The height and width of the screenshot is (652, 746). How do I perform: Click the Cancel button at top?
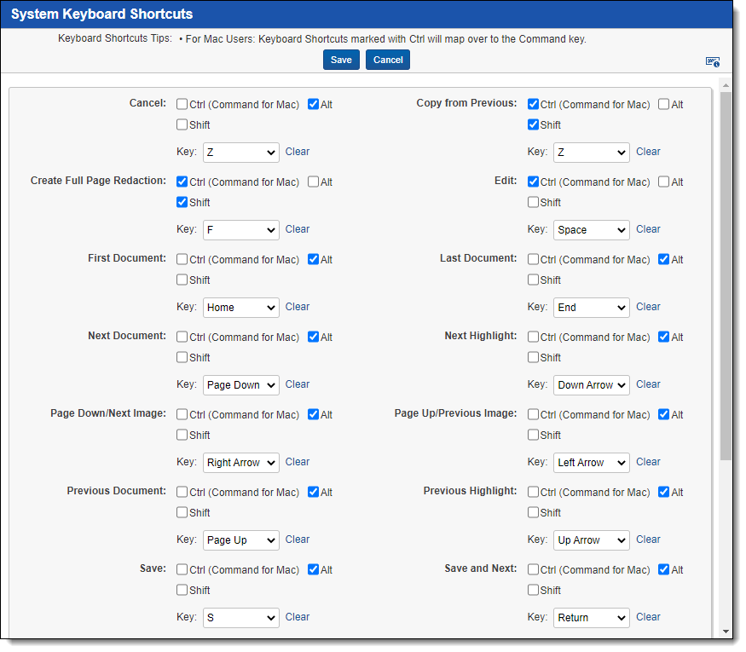coord(388,60)
